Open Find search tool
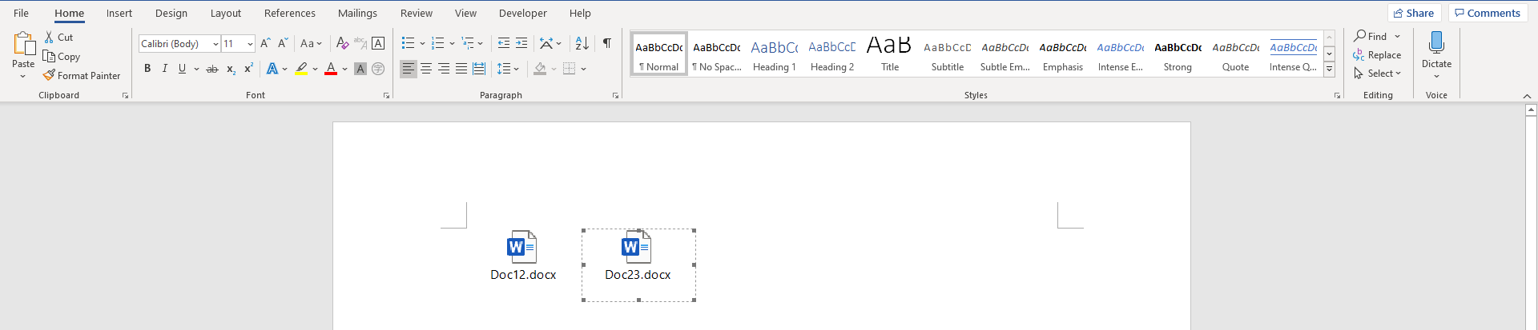This screenshot has height=330, width=1538. click(1370, 37)
